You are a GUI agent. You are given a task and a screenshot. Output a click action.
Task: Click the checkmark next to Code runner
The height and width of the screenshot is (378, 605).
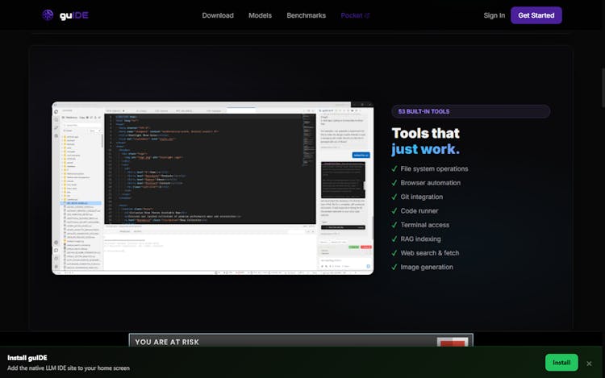(x=394, y=211)
